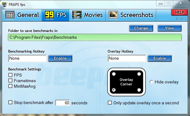This screenshot has height=116, width=190.
Task: Go to the Screenshots tab
Action: point(131,15)
